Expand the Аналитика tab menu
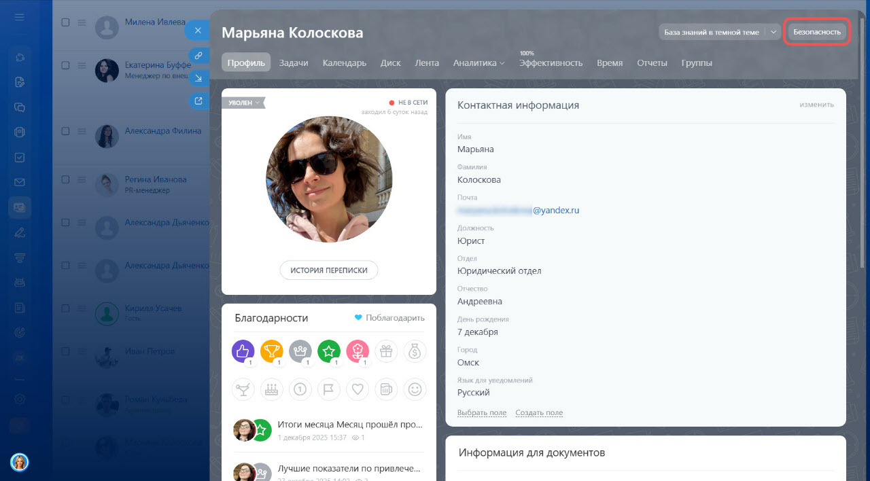 478,63
